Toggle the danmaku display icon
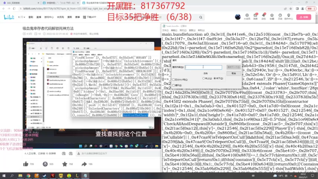 pyautogui.click(x=64, y=154)
